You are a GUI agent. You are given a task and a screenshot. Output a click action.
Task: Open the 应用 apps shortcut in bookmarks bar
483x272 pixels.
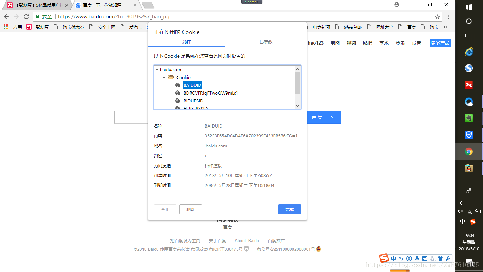[13, 27]
